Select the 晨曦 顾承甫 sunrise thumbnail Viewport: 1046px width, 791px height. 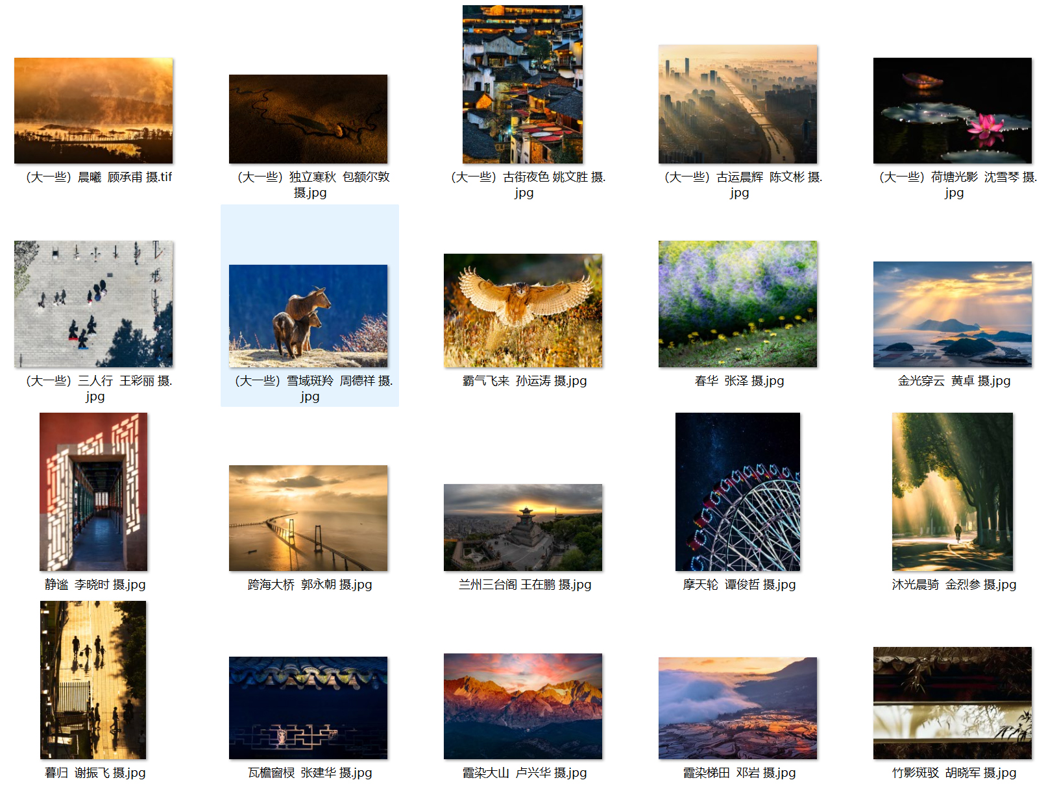click(x=93, y=111)
